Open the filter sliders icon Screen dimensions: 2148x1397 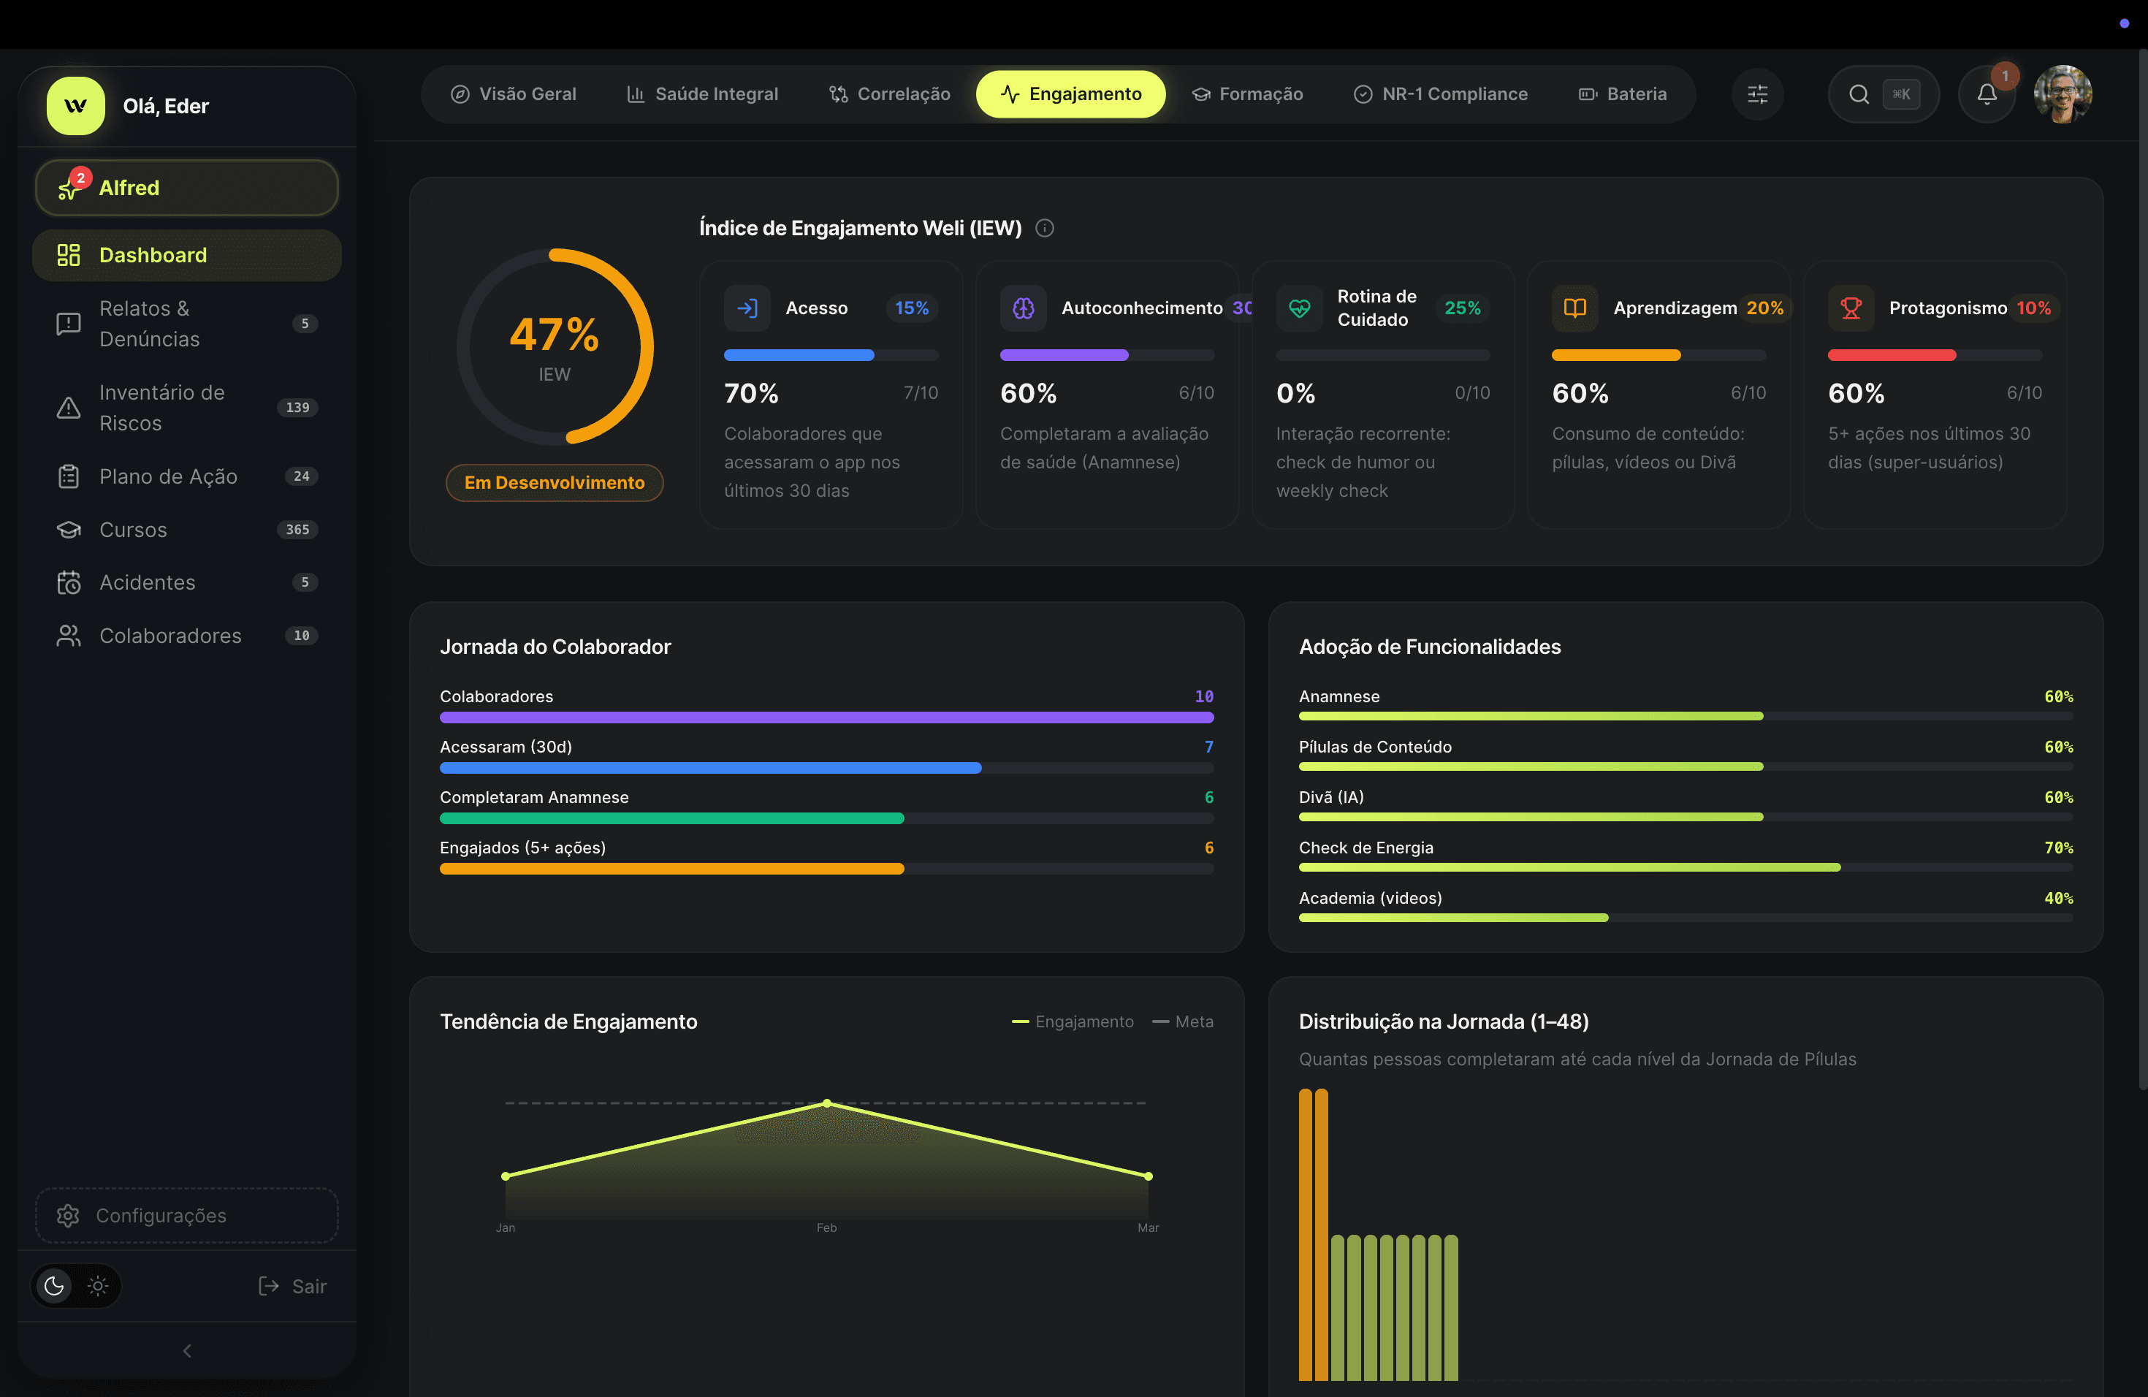[1757, 94]
